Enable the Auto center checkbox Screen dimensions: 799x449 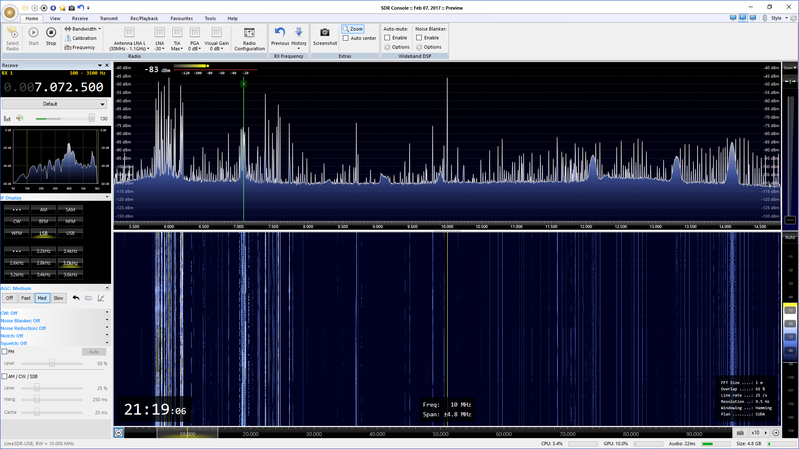point(346,38)
